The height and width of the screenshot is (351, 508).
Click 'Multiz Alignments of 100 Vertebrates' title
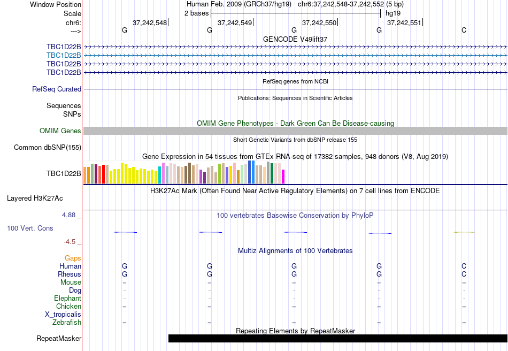click(295, 251)
